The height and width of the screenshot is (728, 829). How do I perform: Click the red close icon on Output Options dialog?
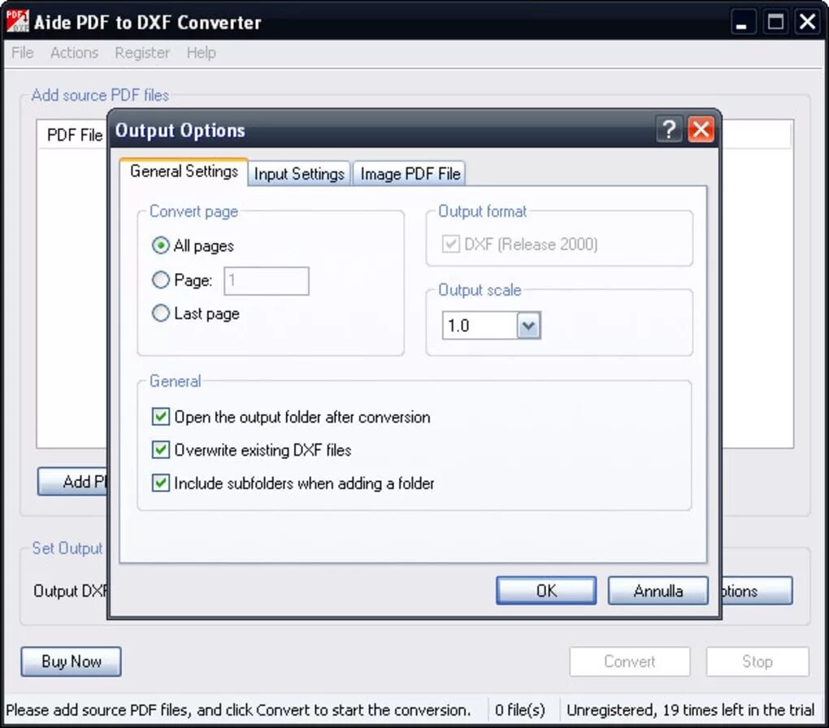tap(701, 130)
